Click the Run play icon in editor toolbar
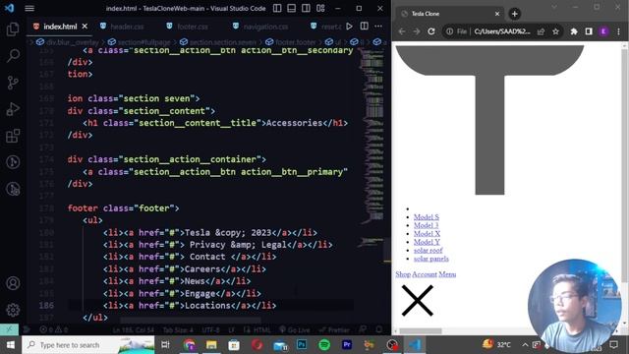This screenshot has width=629, height=354. 350,27
